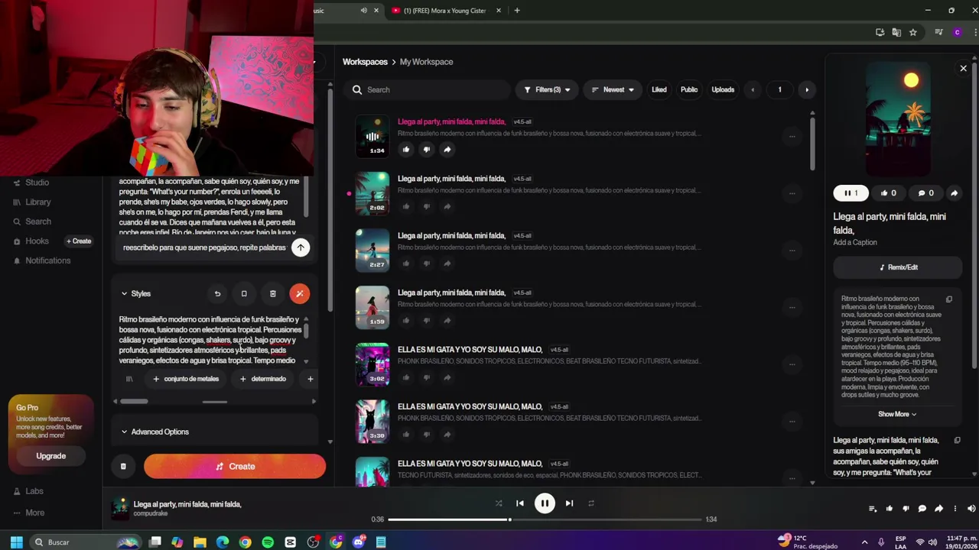Undo styles change with the undo icon
Viewport: 979px width, 550px height.
tap(217, 293)
